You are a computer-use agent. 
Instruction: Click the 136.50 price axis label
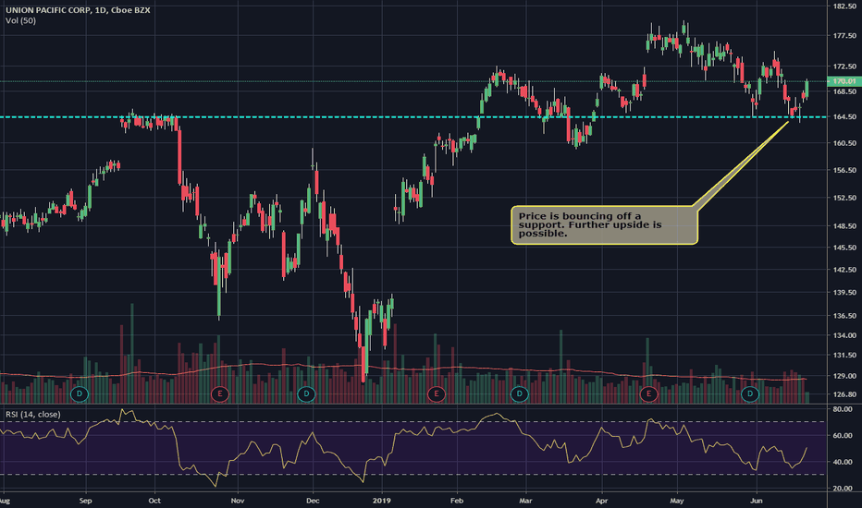pyautogui.click(x=844, y=316)
